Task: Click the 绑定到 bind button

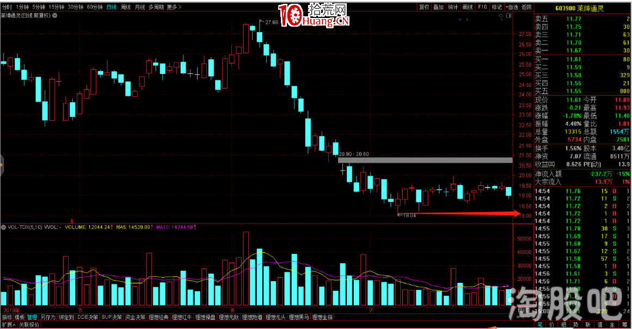Action: (x=66, y=318)
